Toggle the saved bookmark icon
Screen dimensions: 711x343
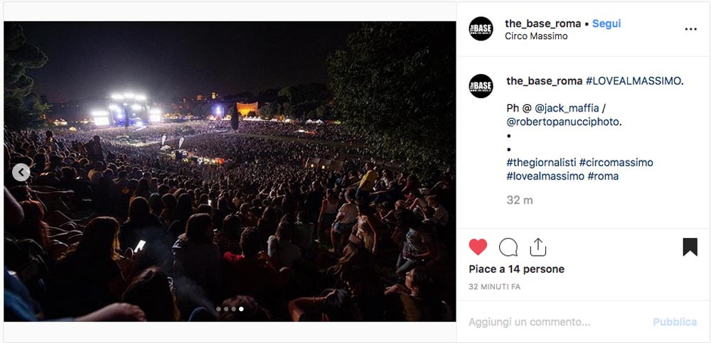(x=690, y=247)
